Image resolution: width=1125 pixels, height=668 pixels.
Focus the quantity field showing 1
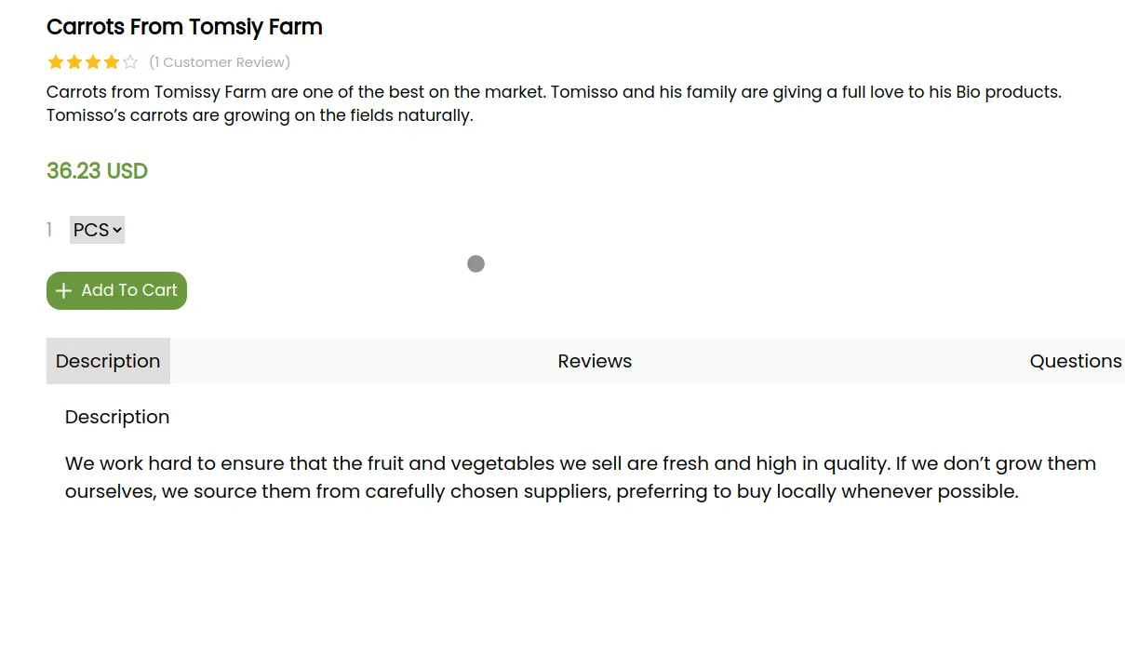pos(49,230)
